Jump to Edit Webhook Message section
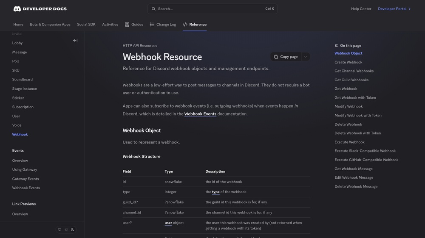Screen dimensions: 425x238 pyautogui.click(x=354, y=178)
